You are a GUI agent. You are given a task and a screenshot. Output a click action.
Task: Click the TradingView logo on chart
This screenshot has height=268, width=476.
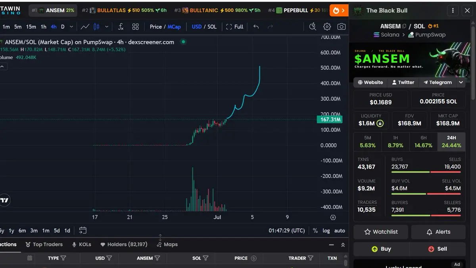click(x=4, y=200)
